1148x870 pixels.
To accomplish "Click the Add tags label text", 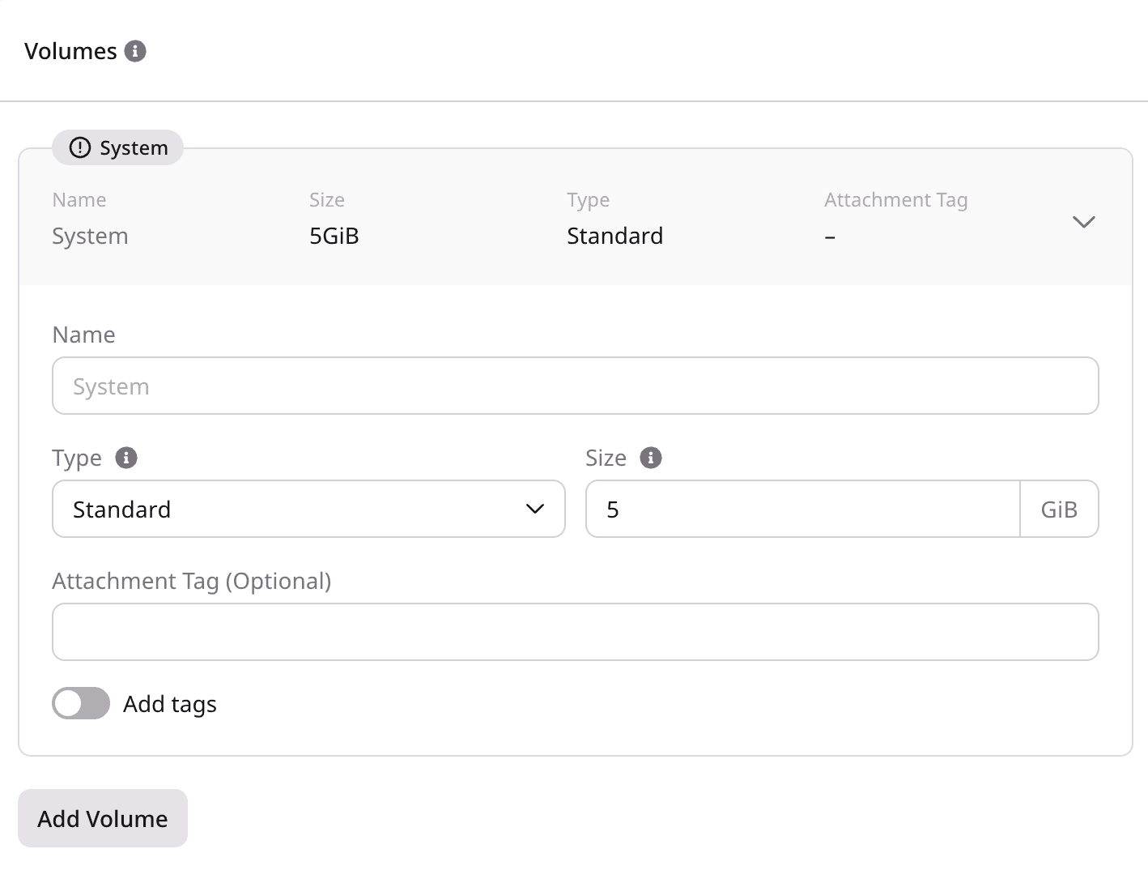I will pyautogui.click(x=170, y=704).
